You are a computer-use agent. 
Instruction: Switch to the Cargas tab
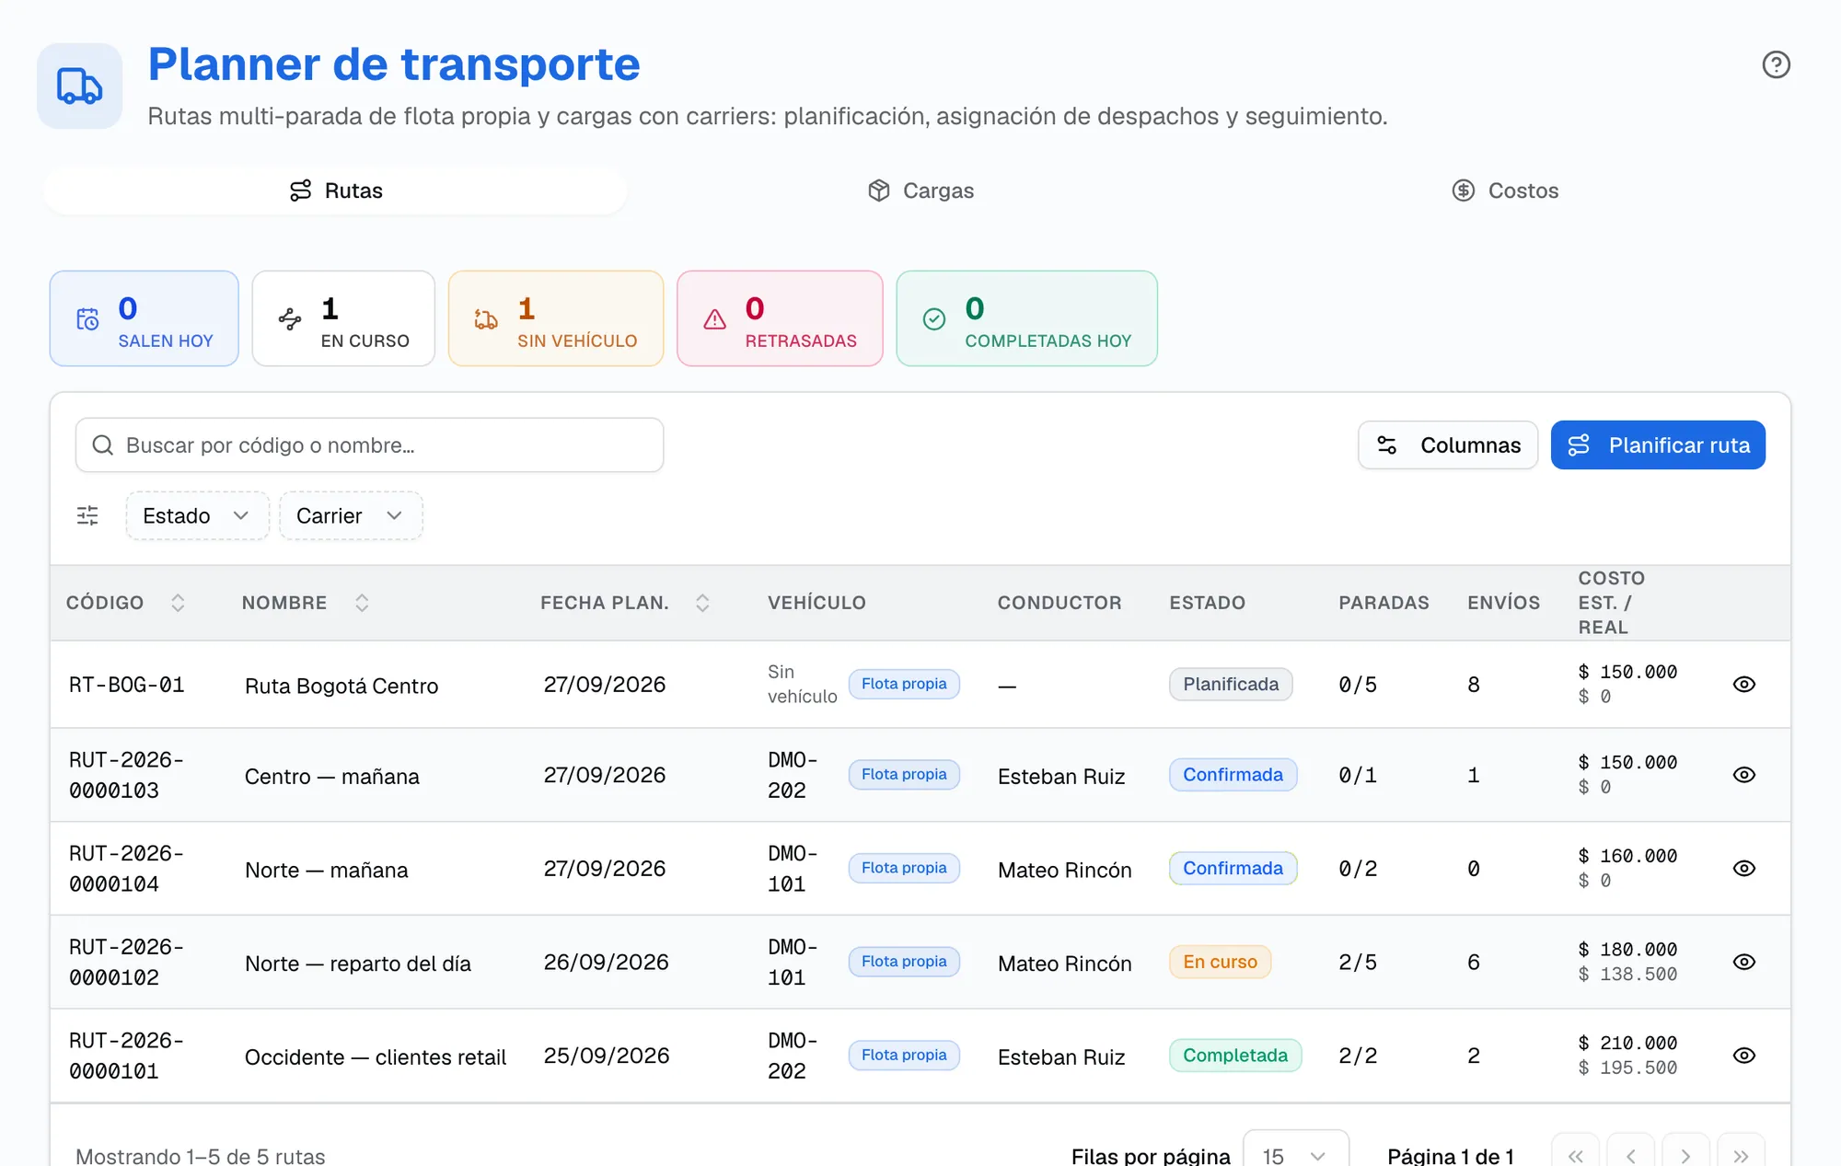[x=920, y=190]
